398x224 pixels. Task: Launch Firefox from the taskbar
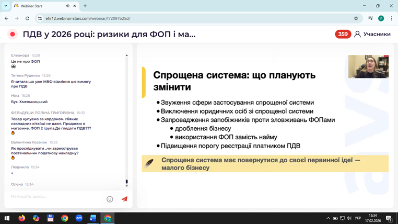tap(22, 218)
